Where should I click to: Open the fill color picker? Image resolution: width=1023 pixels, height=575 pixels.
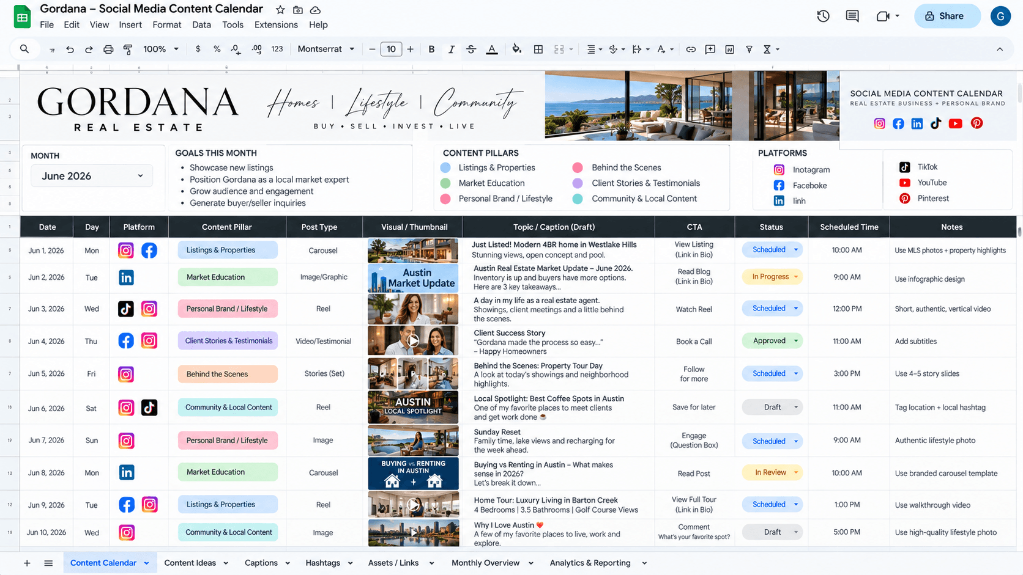(517, 49)
